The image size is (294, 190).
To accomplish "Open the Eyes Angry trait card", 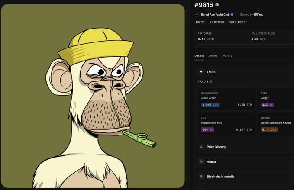I will 276,99.
